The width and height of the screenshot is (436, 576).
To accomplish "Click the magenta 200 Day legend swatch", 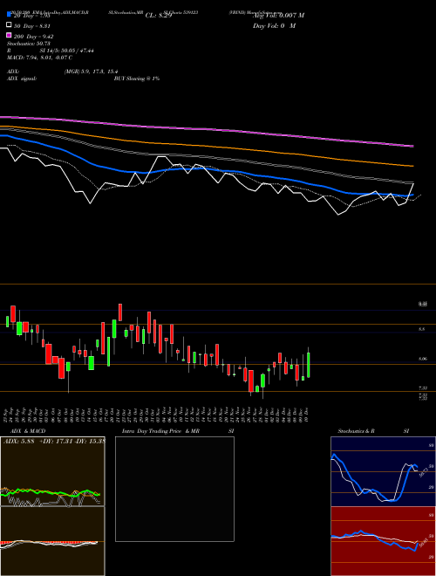I will [10, 35].
